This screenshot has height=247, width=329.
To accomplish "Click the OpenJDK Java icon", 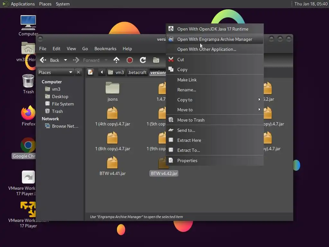I will coord(171,29).
